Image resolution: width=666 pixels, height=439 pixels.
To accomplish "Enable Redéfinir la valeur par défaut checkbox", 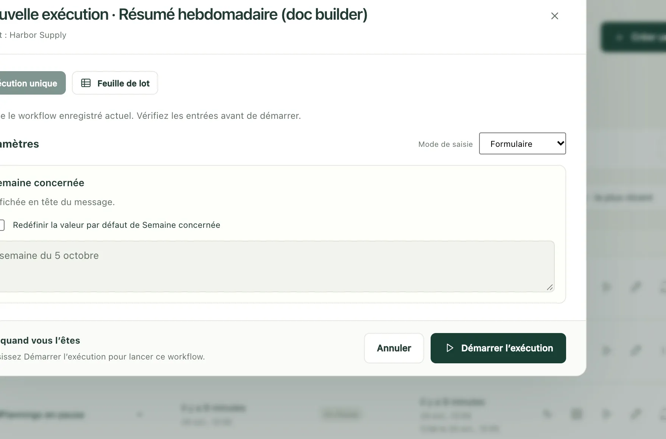I will click(2, 225).
